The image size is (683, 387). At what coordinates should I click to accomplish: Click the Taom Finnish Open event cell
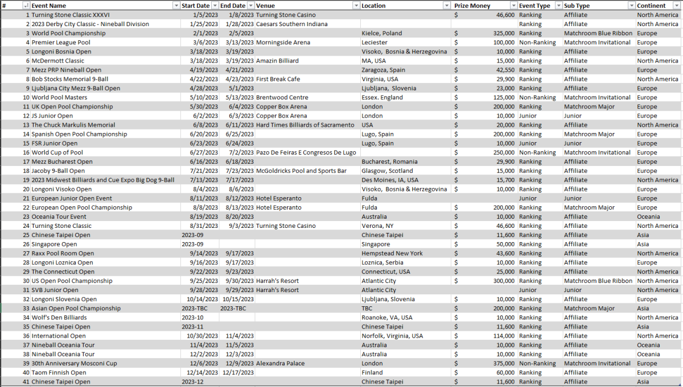[59, 373]
